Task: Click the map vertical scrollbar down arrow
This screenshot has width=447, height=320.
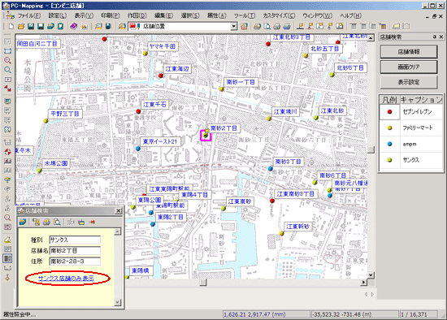Action: (x=371, y=275)
